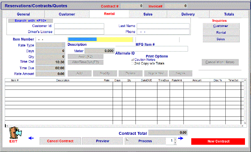Screen dimensions: 251x152
Task: Select the Rental tab
Action: pos(109,14)
